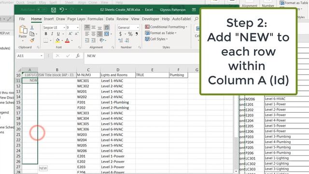Activate Format Painter brush
309x174 pixels.
coord(32,40)
